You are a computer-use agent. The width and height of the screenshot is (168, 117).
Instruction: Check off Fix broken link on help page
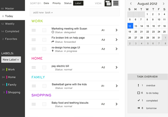pyautogui.click(x=44, y=40)
